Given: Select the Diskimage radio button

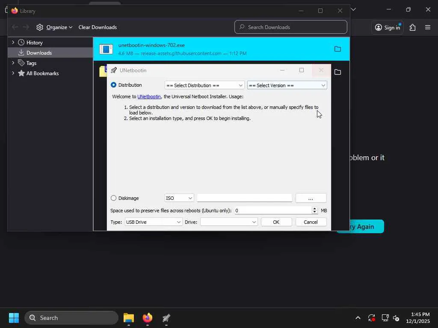Looking at the screenshot, I should click(x=113, y=198).
